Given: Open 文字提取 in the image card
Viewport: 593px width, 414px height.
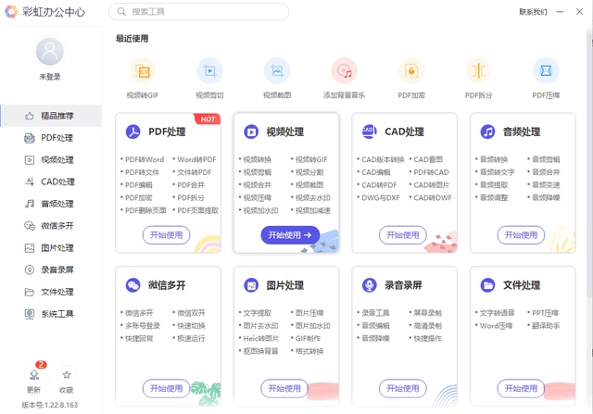Looking at the screenshot, I should tap(258, 313).
